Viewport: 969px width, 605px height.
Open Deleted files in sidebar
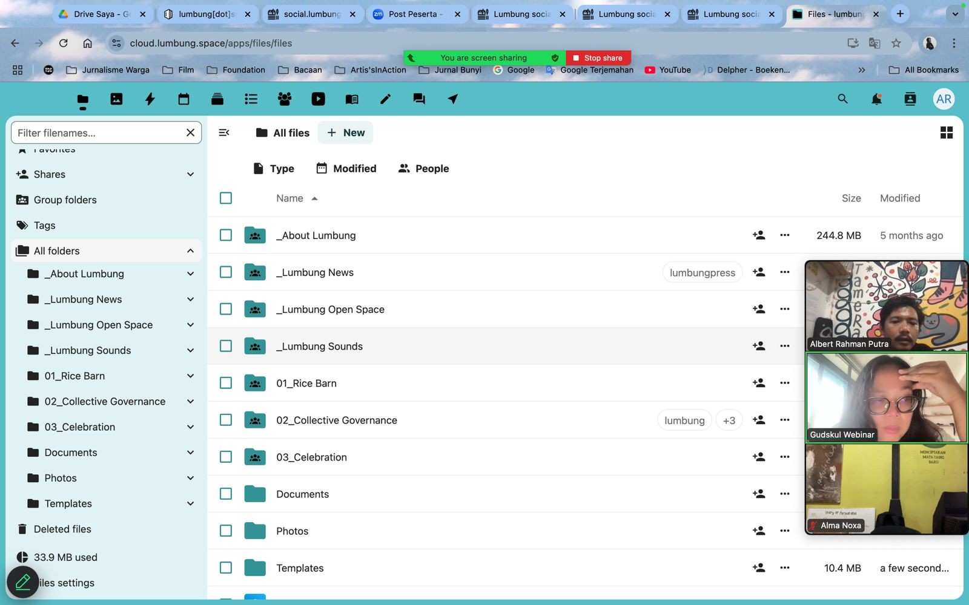62,529
